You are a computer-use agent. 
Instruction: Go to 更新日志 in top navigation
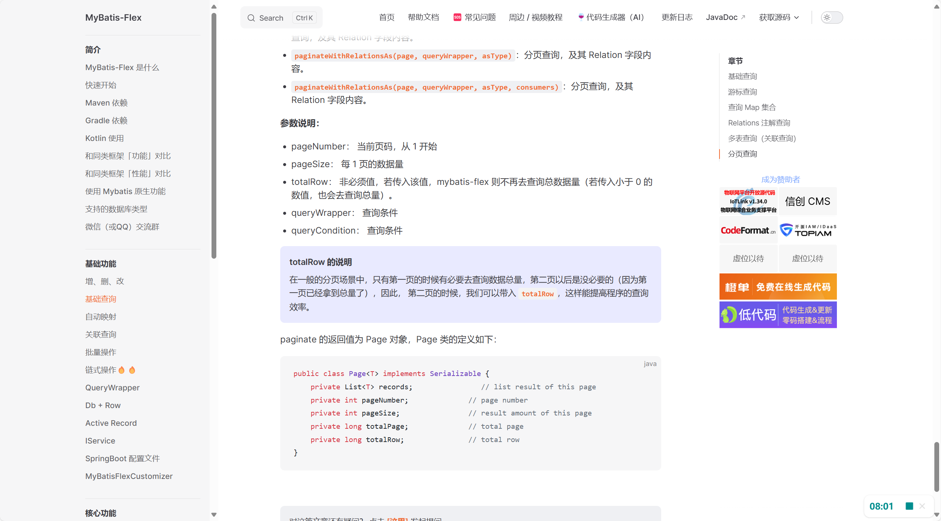(677, 17)
